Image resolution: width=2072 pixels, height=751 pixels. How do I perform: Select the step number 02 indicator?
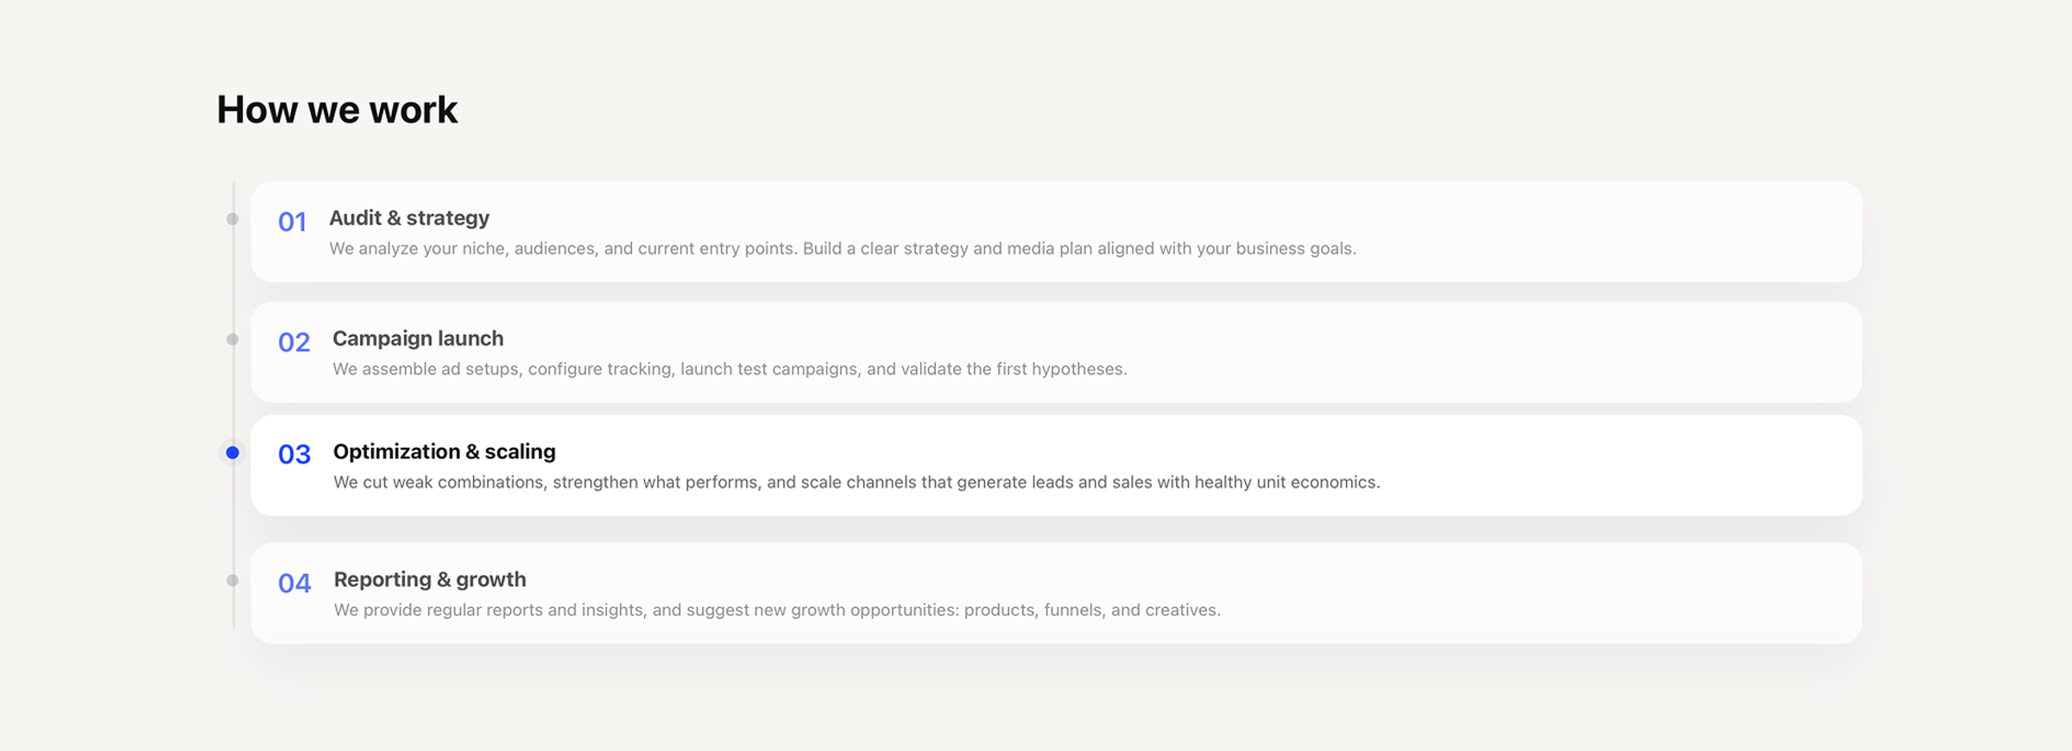pyautogui.click(x=294, y=344)
